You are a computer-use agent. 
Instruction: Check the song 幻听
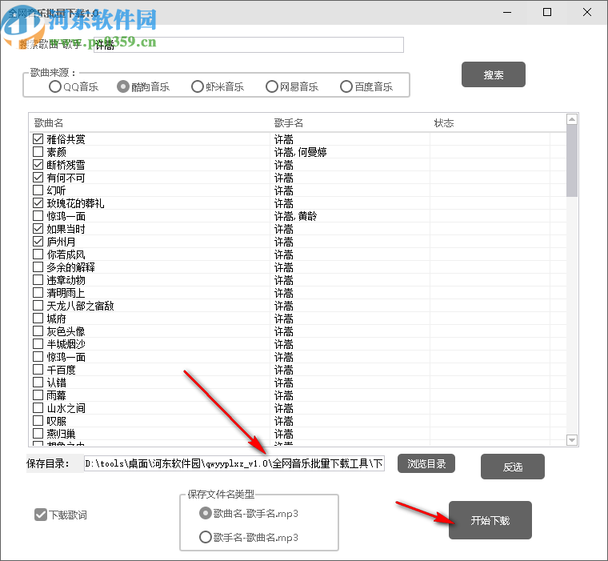tap(38, 190)
